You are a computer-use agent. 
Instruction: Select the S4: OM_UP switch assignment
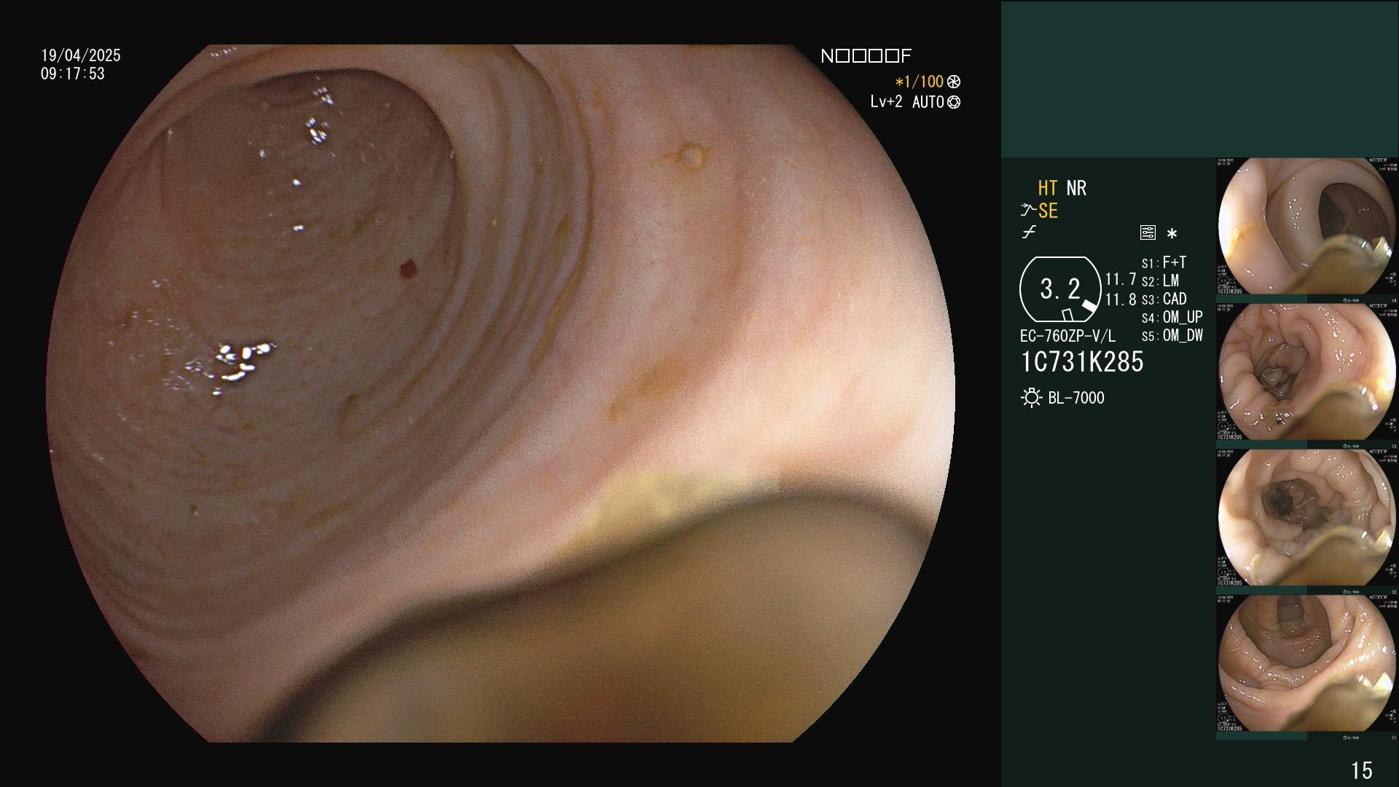[x=1172, y=317]
